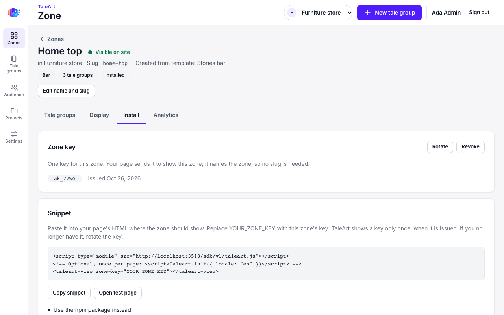Open the Analytics tab
This screenshot has width=504, height=315.
coord(166,115)
